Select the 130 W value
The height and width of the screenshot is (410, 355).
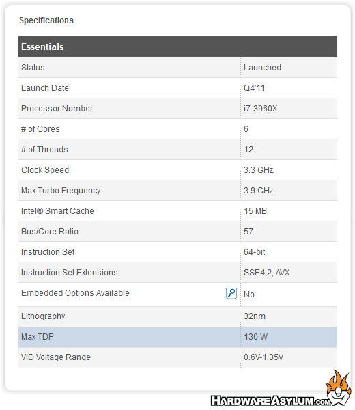(x=256, y=337)
